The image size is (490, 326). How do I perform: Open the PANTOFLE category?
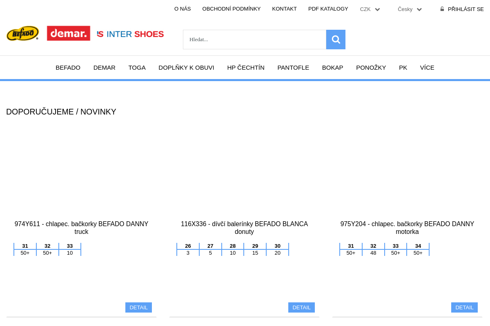coord(293,68)
